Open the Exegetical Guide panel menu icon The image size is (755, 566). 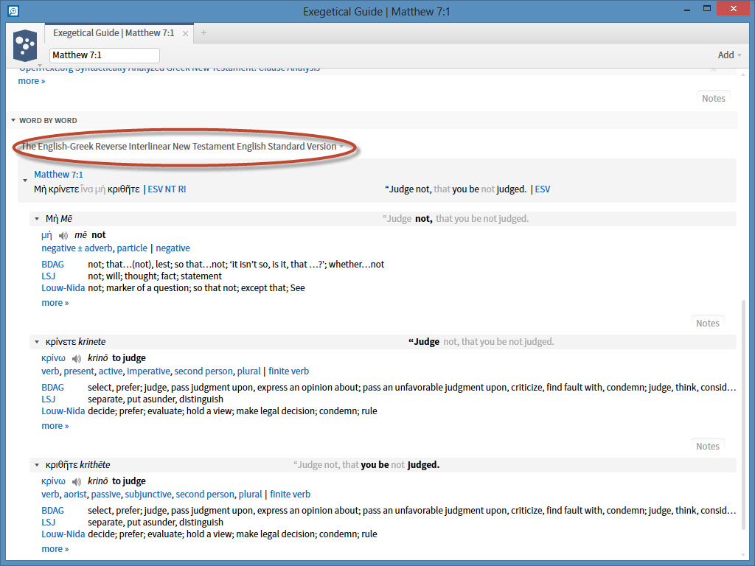click(26, 46)
